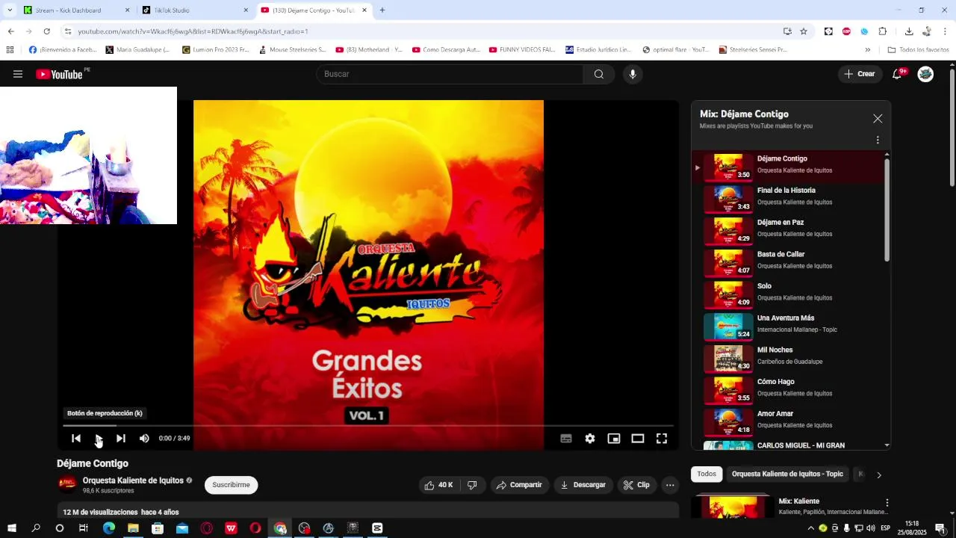Play the video with the play button
The height and width of the screenshot is (538, 956).
99,439
